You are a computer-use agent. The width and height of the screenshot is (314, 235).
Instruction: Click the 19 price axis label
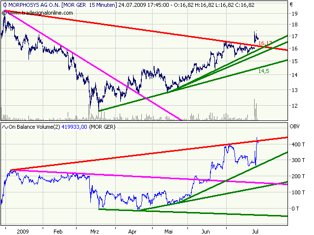coord(294,14)
